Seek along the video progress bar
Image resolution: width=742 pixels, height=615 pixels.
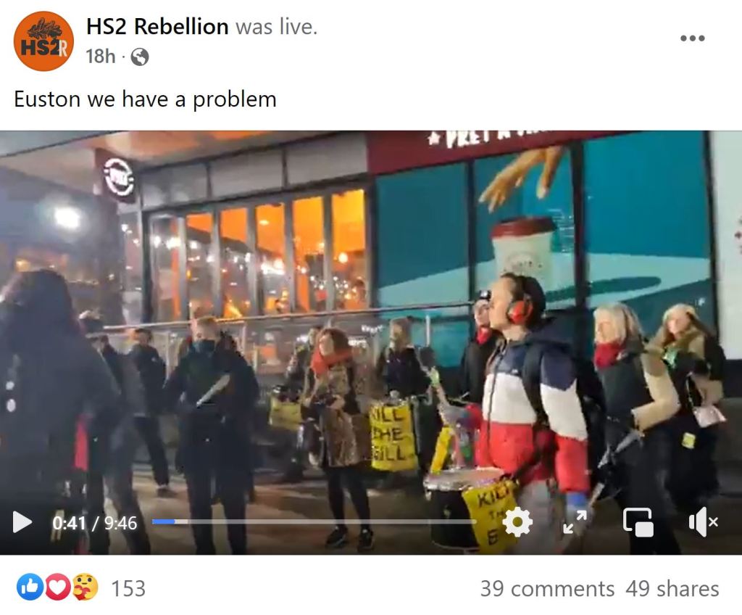[x=314, y=521]
